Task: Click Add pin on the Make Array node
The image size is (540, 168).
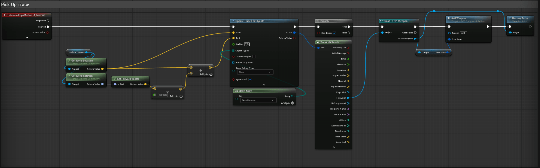Action: [x=288, y=103]
